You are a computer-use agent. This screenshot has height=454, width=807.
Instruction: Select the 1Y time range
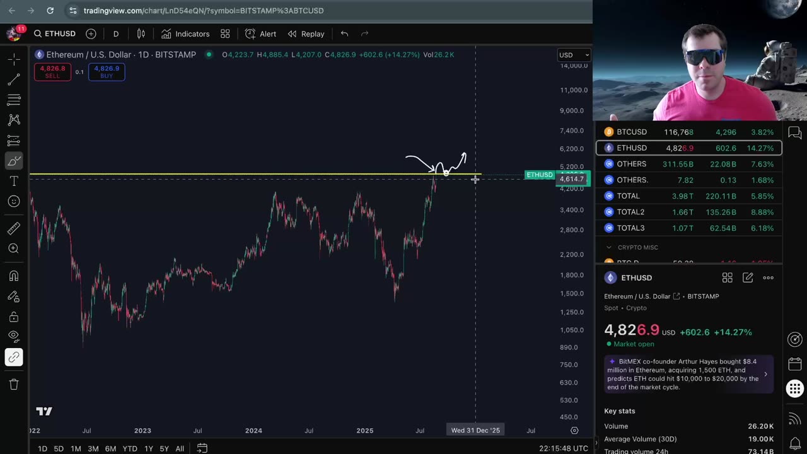pos(149,448)
